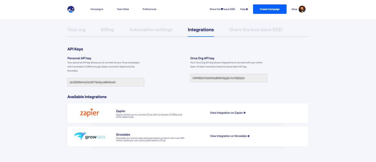Screen dimensions: 376x162
Task: Click arrow icon beside Zapier integration link
Action: click(245, 113)
